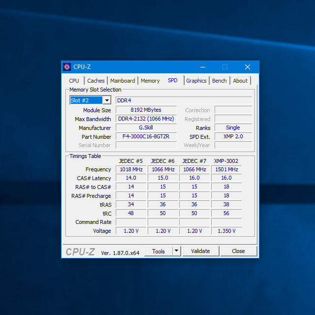
Task: Click the 14.0 CAS# Latency cell
Action: 131,178
